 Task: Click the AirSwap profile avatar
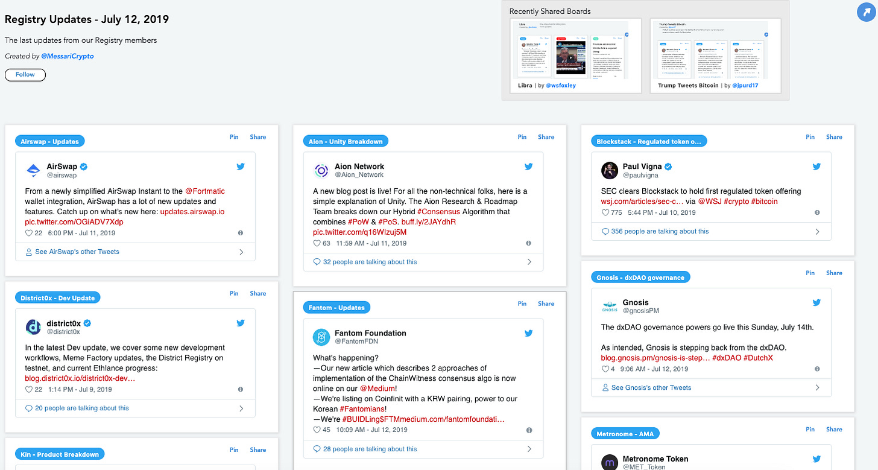pos(33,170)
